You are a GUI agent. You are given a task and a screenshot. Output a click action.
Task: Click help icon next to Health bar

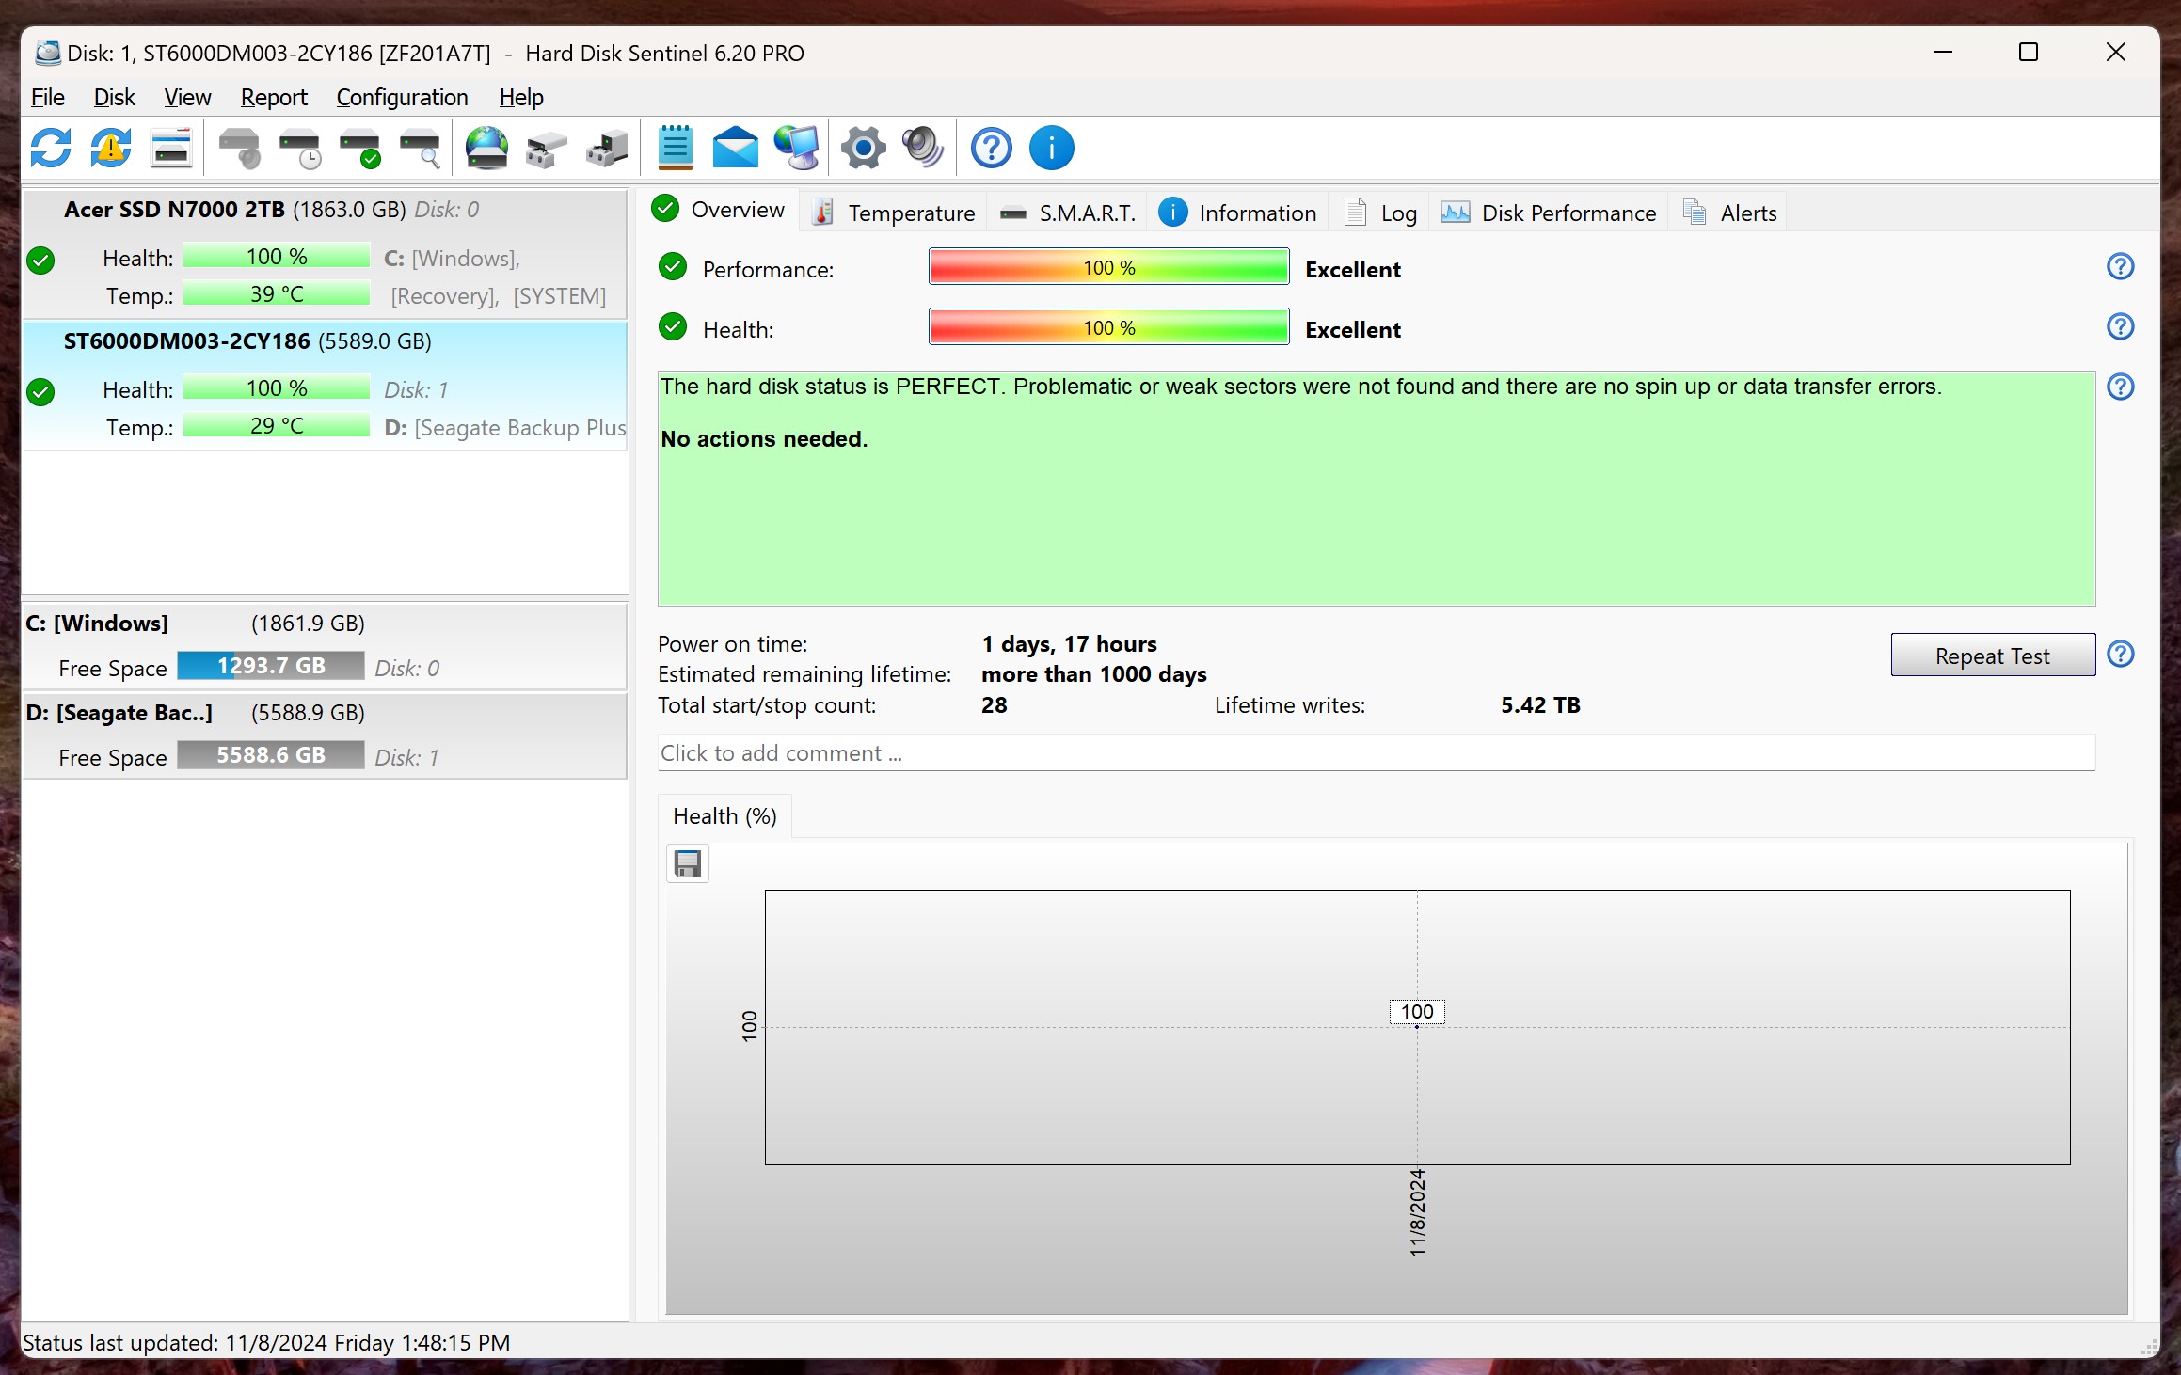(2121, 326)
